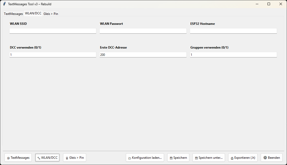Click the pin icon on Gleis > Pin button
Screen dimensions: 287x165
click(x=67, y=158)
